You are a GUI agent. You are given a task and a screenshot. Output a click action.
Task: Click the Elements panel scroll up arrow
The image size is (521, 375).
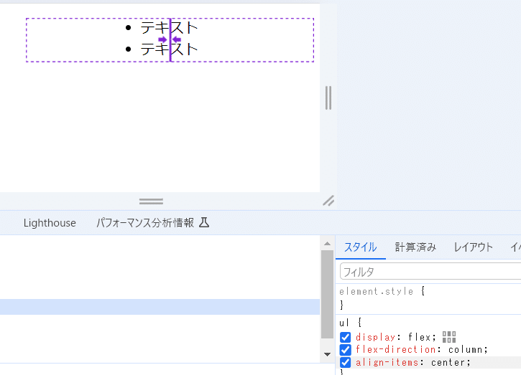327,244
